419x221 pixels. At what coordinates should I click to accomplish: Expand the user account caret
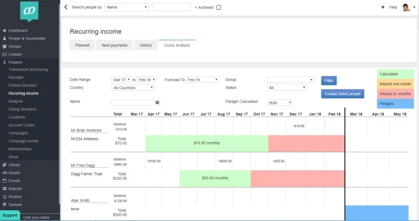click(x=414, y=7)
